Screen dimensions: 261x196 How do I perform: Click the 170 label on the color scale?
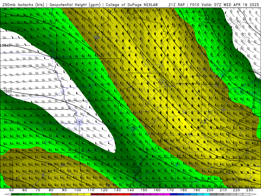170,190
